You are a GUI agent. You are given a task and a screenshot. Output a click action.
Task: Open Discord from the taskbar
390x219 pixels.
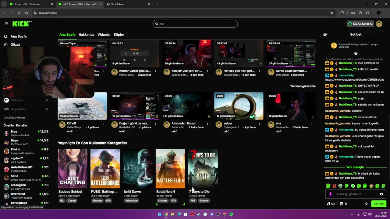click(211, 214)
